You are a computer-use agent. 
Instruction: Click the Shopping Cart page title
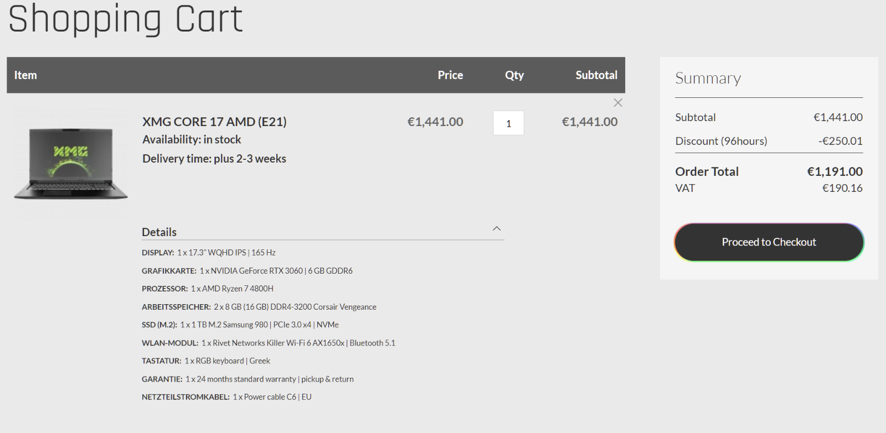coord(126,18)
